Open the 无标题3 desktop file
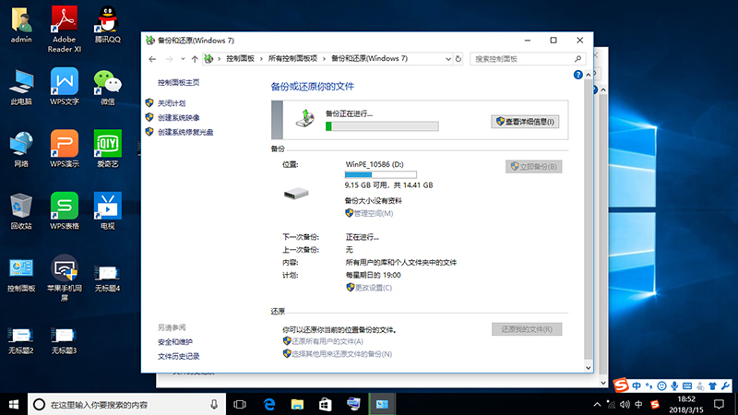 pos(65,339)
